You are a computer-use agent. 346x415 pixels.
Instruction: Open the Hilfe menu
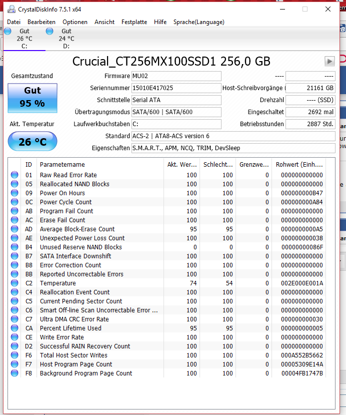(x=160, y=22)
